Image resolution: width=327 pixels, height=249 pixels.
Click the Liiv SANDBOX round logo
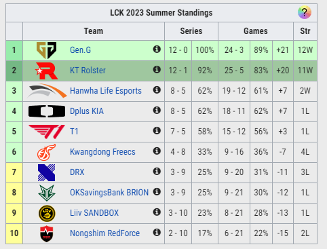(47, 213)
